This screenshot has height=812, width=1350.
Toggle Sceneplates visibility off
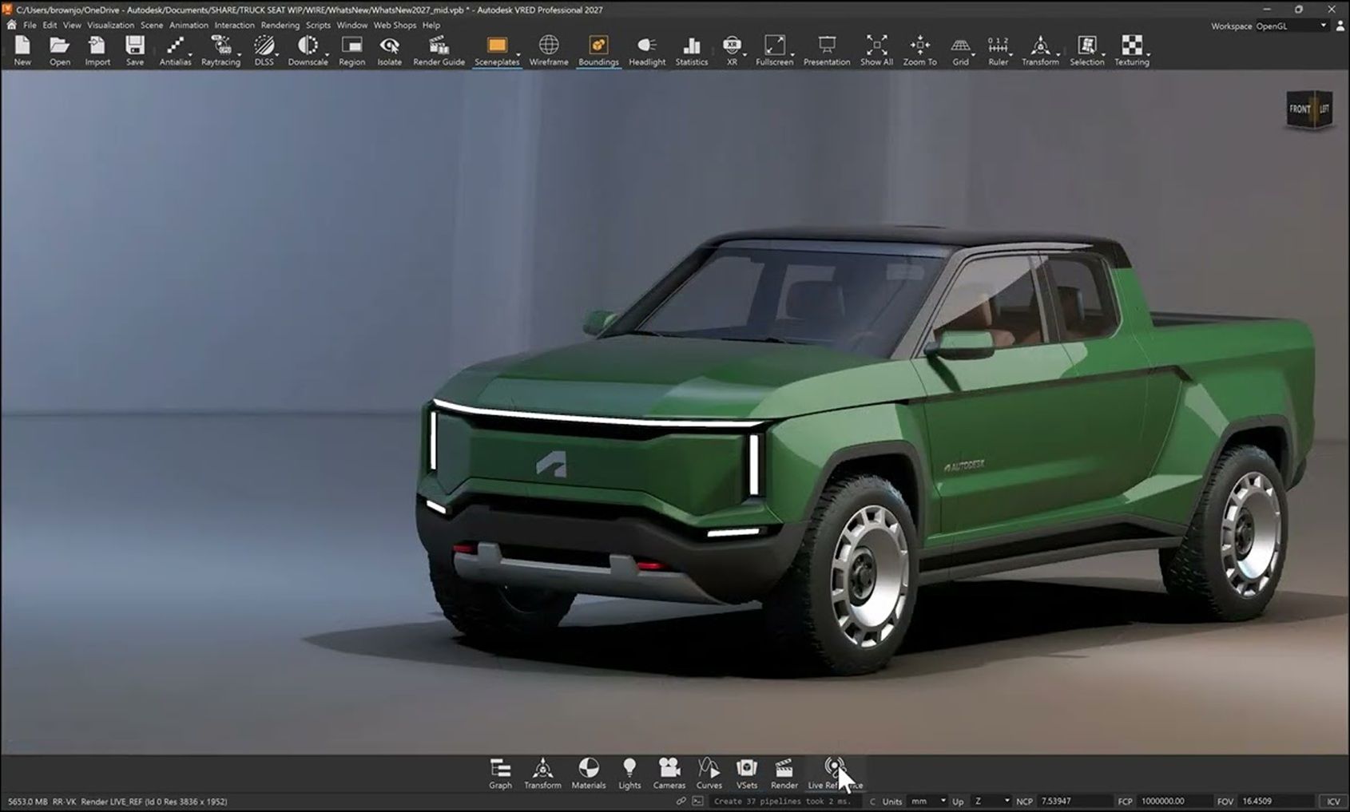pos(497,50)
